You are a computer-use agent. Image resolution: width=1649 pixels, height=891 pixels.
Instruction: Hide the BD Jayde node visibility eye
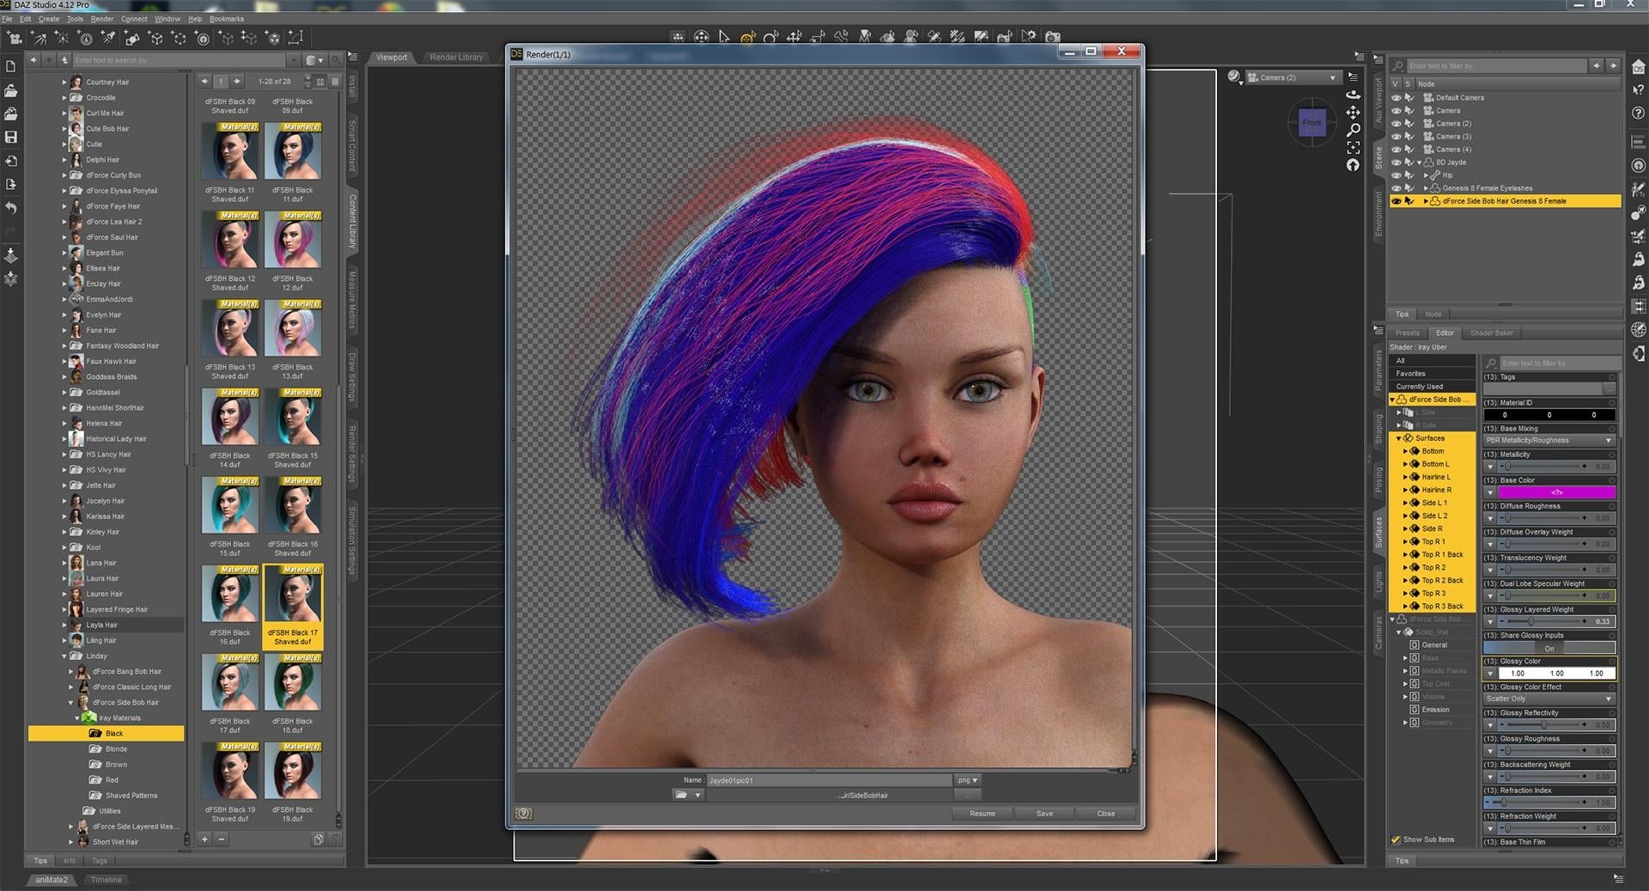pyautogui.click(x=1396, y=162)
